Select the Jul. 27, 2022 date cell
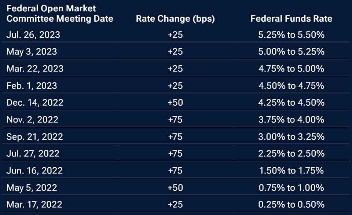 [33, 153]
